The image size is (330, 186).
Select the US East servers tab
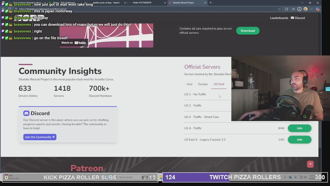pos(219,84)
